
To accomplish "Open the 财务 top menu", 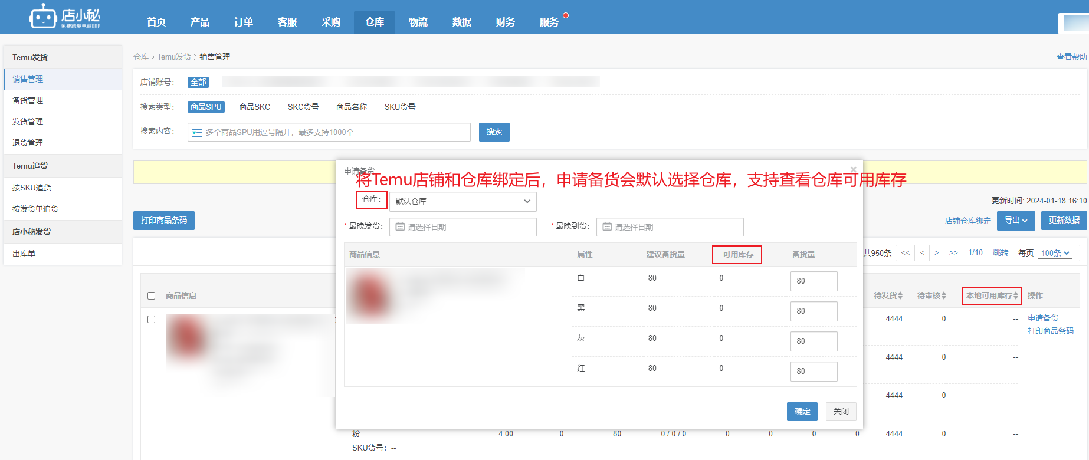I will pyautogui.click(x=506, y=22).
